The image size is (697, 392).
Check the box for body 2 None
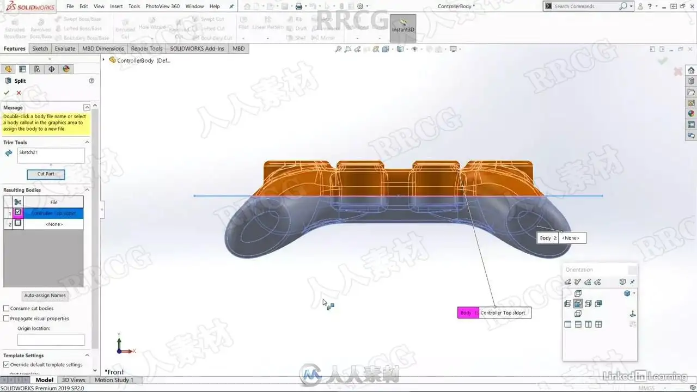coord(18,223)
